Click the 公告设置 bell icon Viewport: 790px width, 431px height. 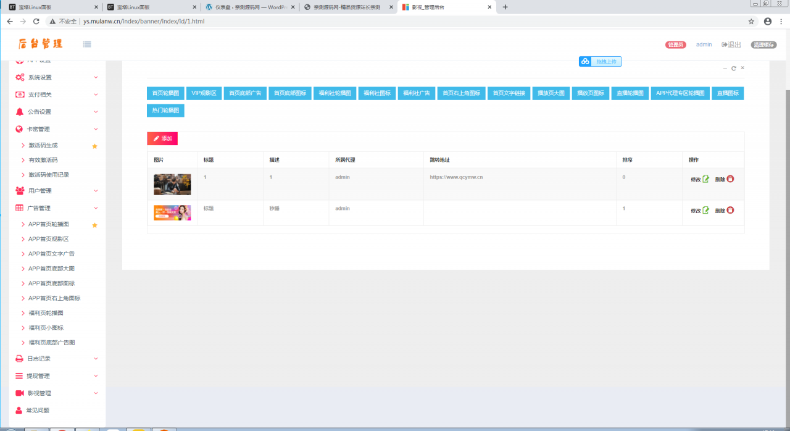click(x=20, y=112)
